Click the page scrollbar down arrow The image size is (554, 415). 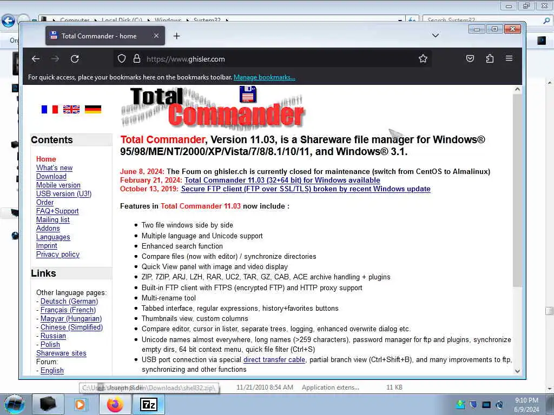tap(517, 371)
